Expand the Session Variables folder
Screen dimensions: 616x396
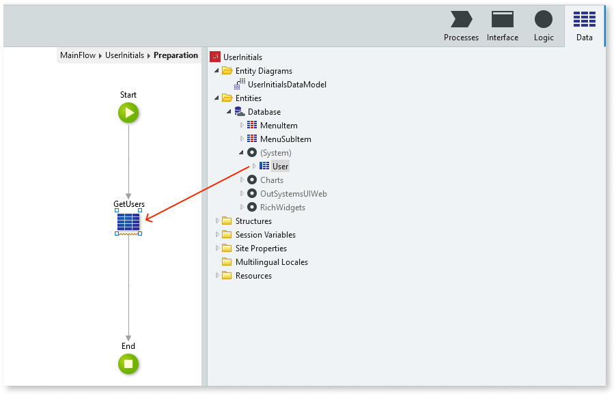coord(217,235)
